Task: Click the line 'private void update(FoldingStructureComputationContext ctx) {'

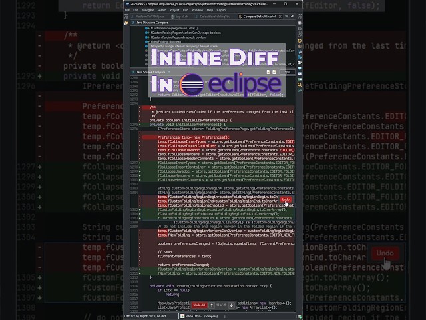Action: click(x=210, y=286)
